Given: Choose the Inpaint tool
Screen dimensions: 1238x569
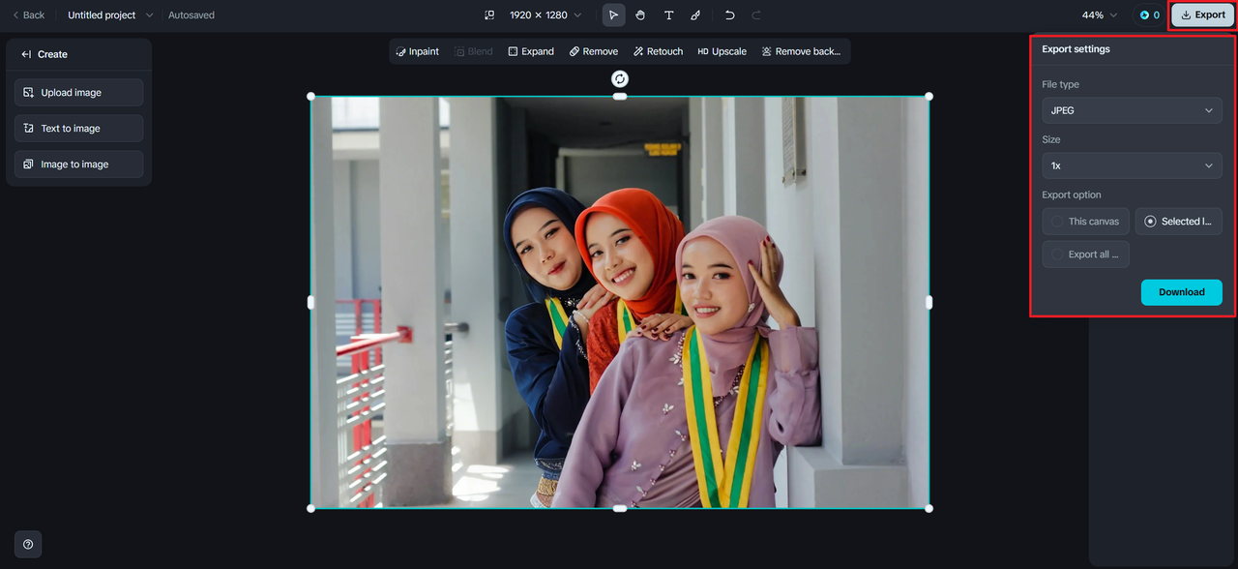Looking at the screenshot, I should [x=417, y=51].
